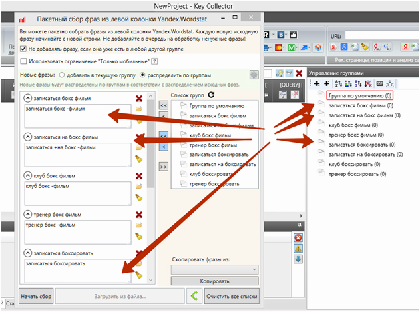The height and width of the screenshot is (312, 420).
Task: Delete the 'записаться бокс фильм' phrase block
Action: click(x=139, y=99)
